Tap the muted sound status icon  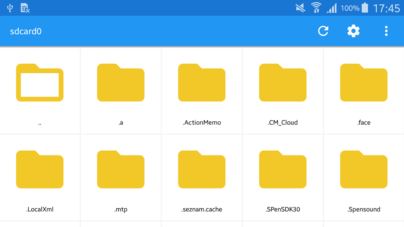300,8
